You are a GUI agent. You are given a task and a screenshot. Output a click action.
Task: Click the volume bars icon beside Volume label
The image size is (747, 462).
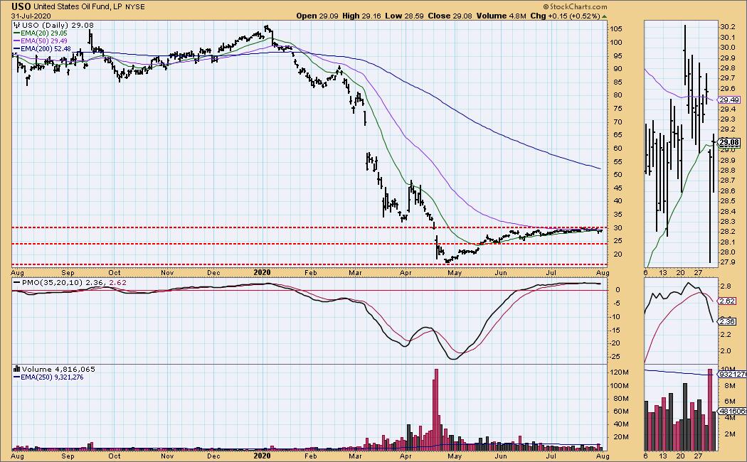(x=16, y=369)
